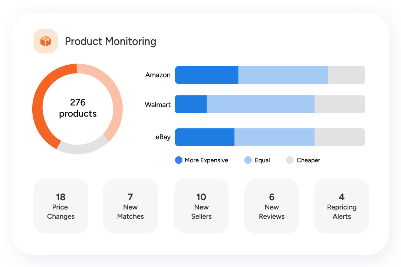Click the eBay row label
The width and height of the screenshot is (401, 267).
click(163, 137)
